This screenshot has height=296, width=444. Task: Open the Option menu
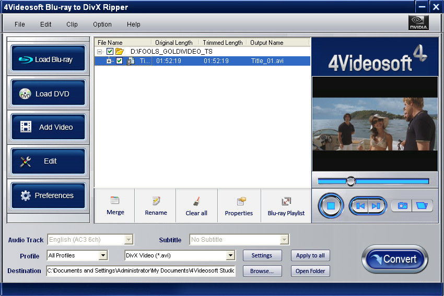click(x=102, y=24)
